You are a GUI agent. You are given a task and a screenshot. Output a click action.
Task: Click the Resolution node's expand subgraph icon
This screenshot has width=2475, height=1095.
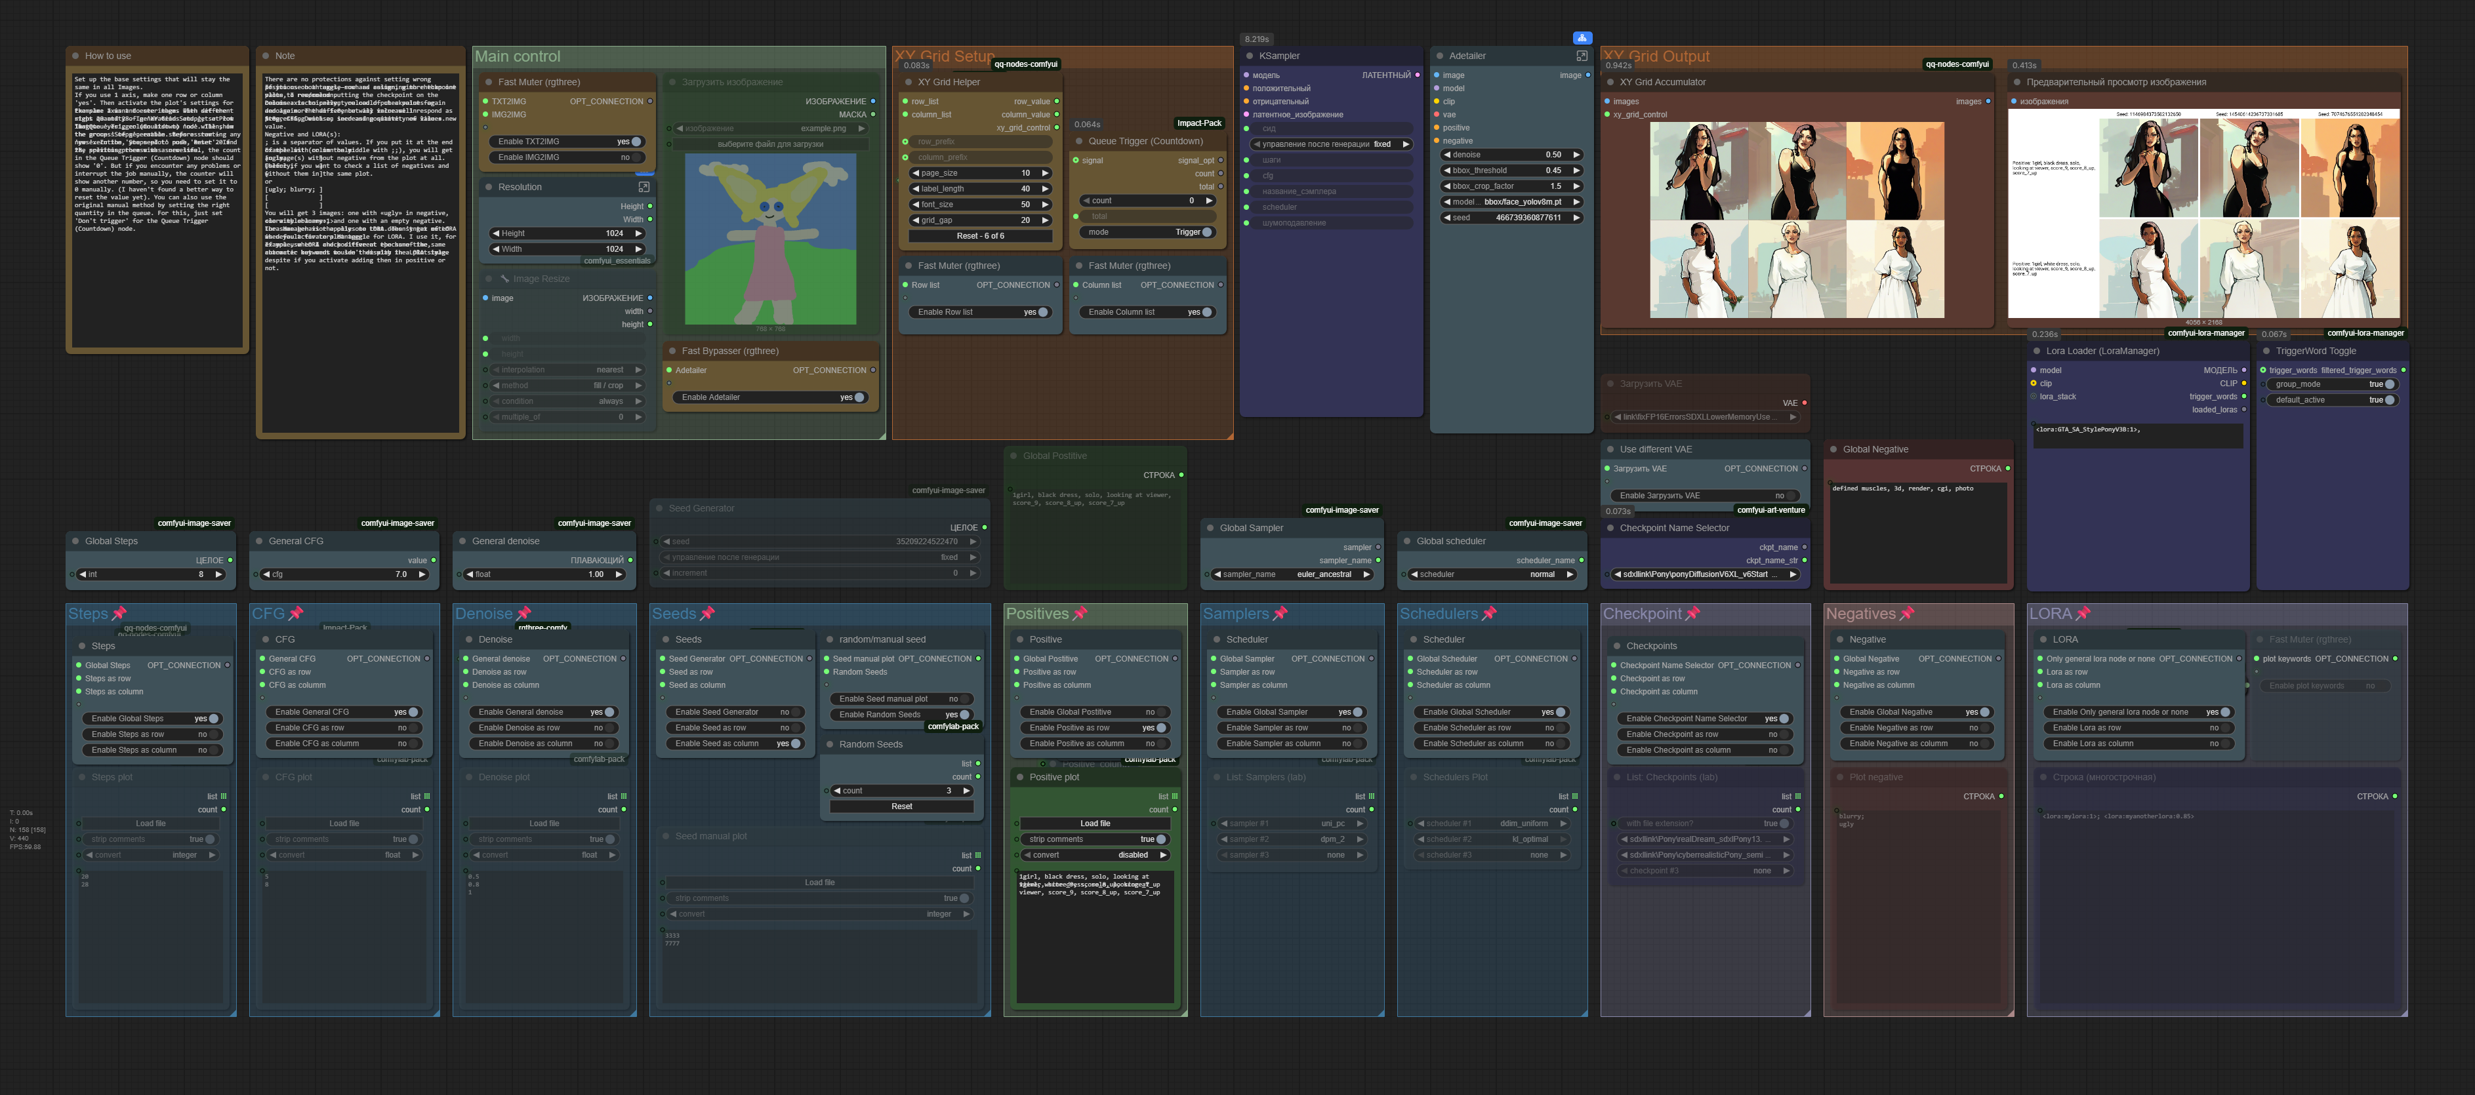pos(644,188)
